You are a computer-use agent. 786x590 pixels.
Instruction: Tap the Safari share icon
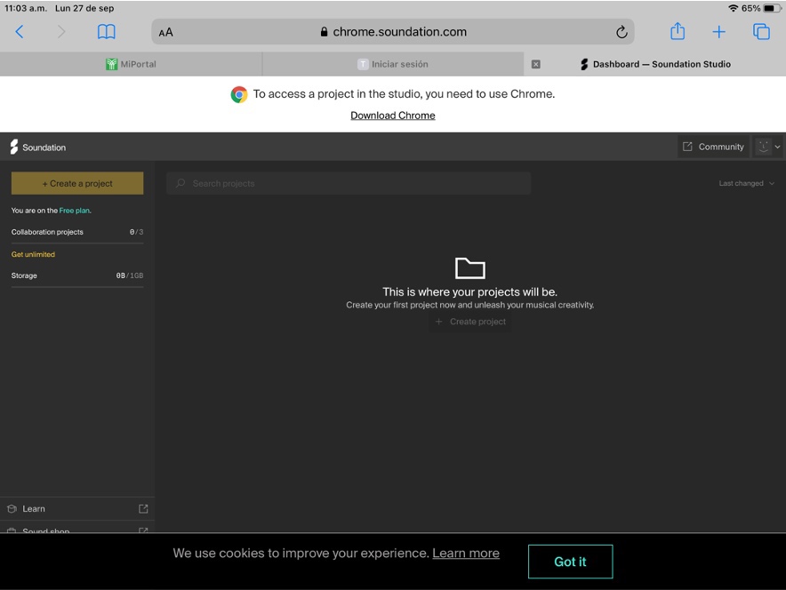point(678,32)
